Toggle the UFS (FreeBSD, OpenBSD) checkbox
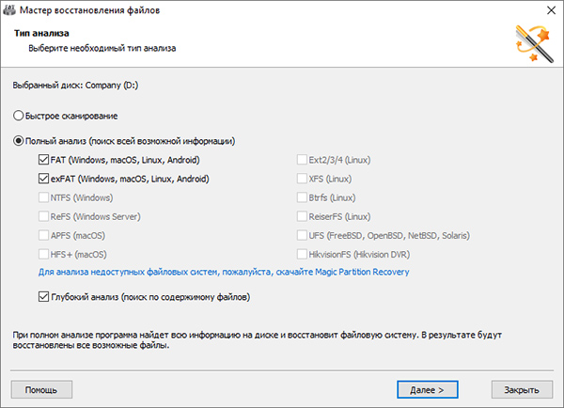 (302, 235)
